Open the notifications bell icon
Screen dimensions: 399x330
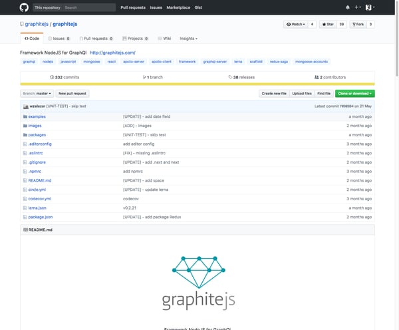(348, 7)
